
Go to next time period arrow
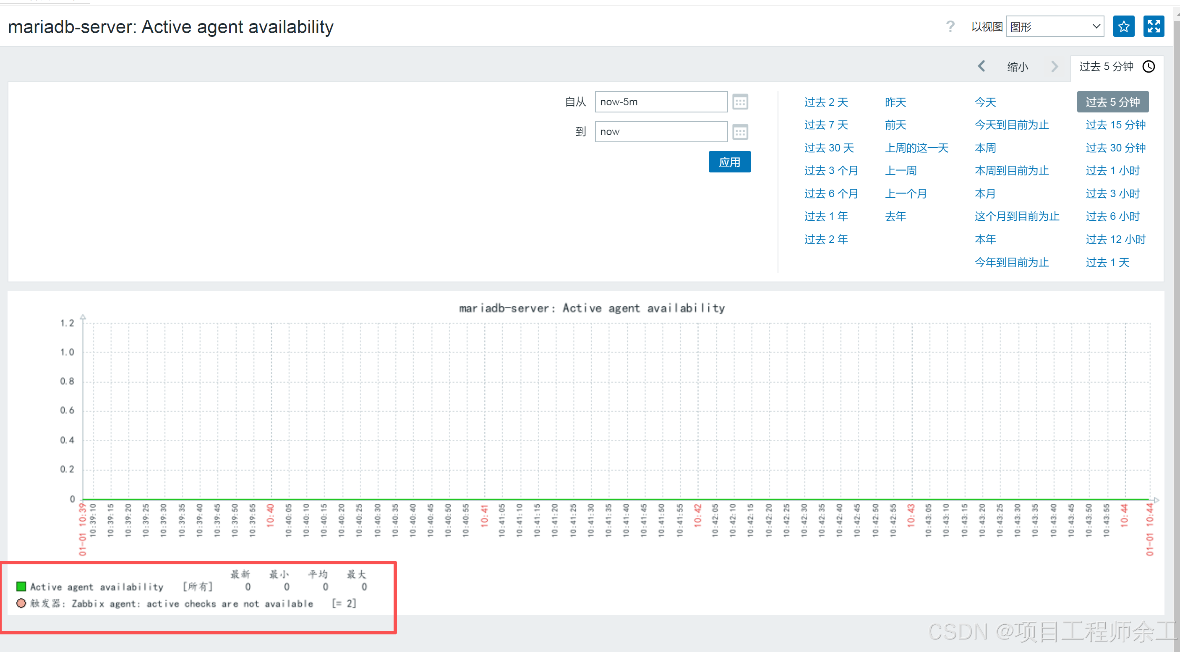[x=1055, y=67]
